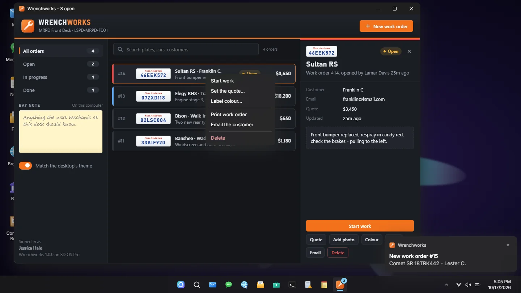Filter by Done orders
Screen dimensions: 521x293
tap(61, 90)
